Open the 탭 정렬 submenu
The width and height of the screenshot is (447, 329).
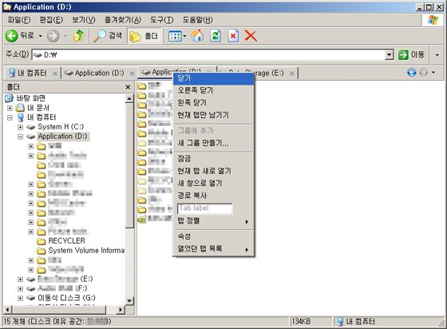coord(213,221)
